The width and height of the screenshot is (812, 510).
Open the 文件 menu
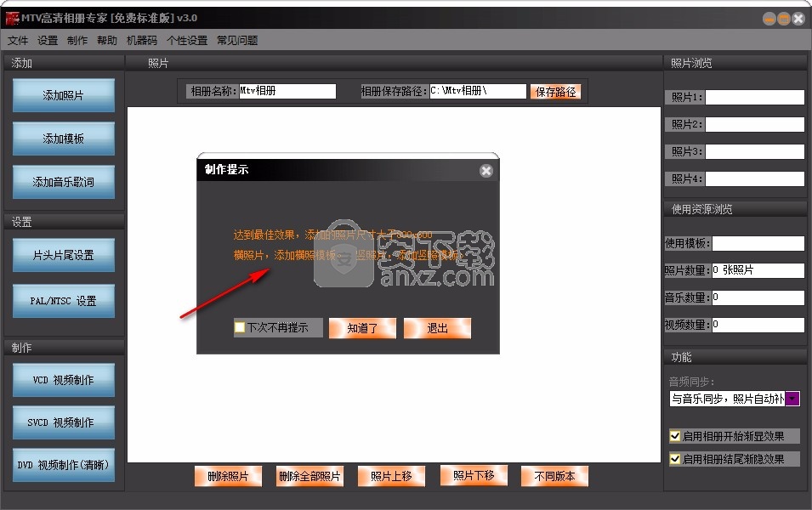18,41
